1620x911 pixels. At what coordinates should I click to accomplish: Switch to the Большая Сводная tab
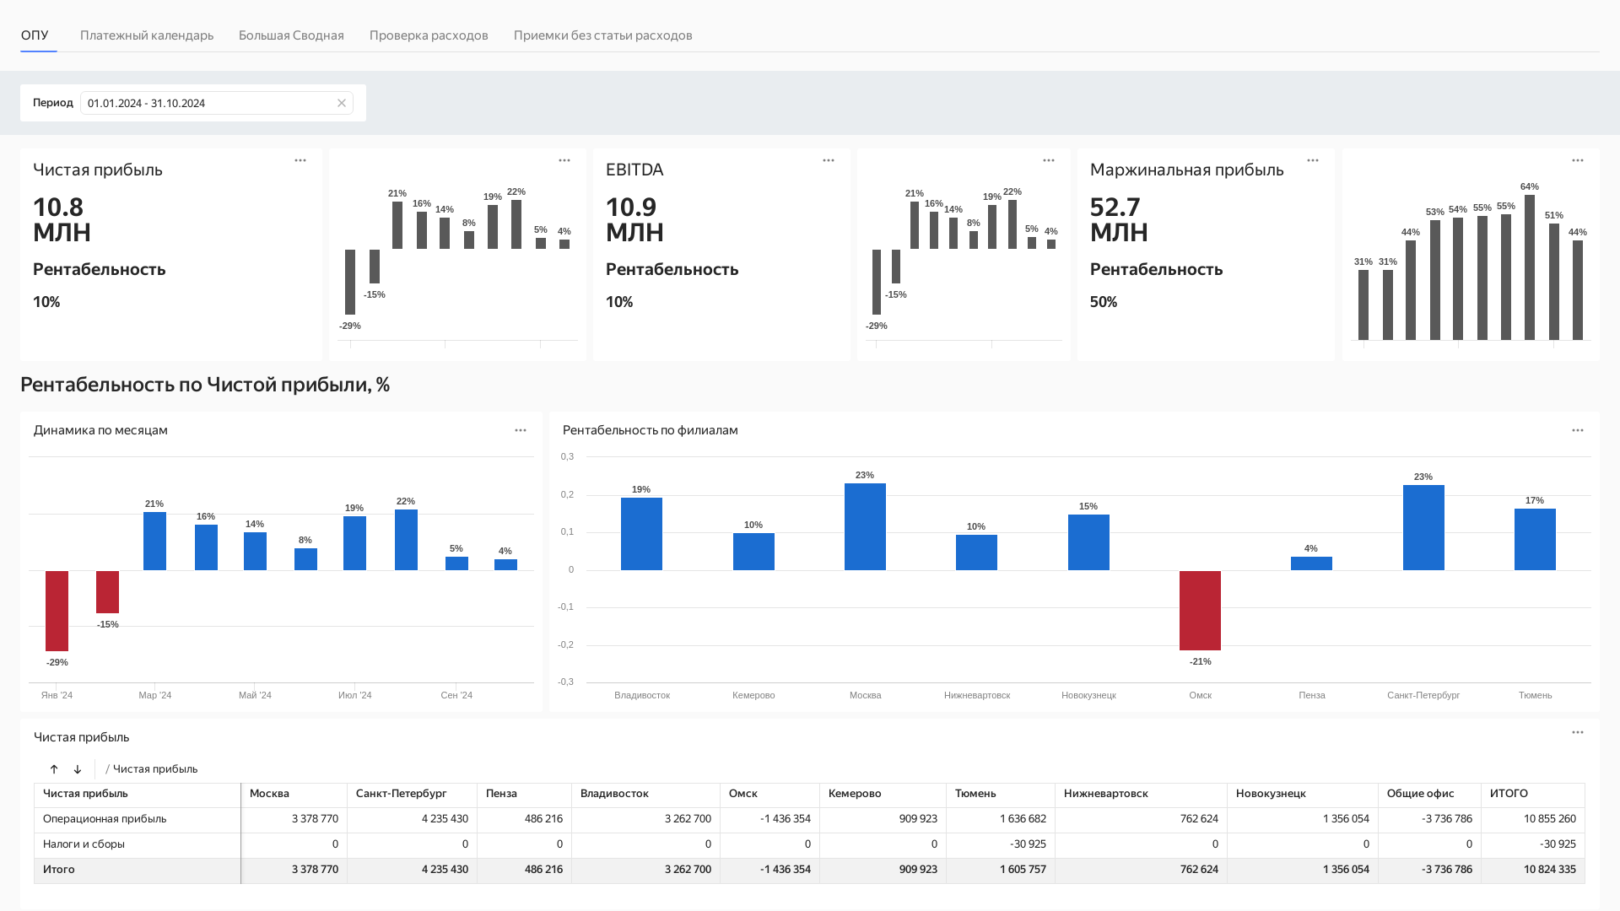click(291, 35)
